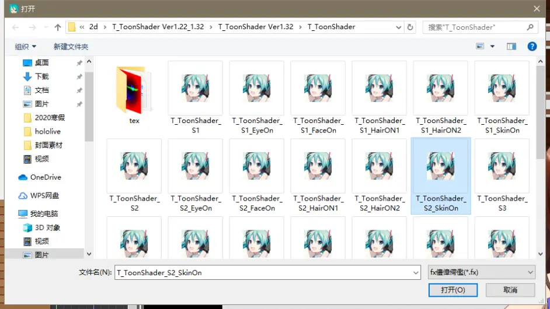The height and width of the screenshot is (309, 550).
Task: Toggle the preview pane
Action: (511, 46)
